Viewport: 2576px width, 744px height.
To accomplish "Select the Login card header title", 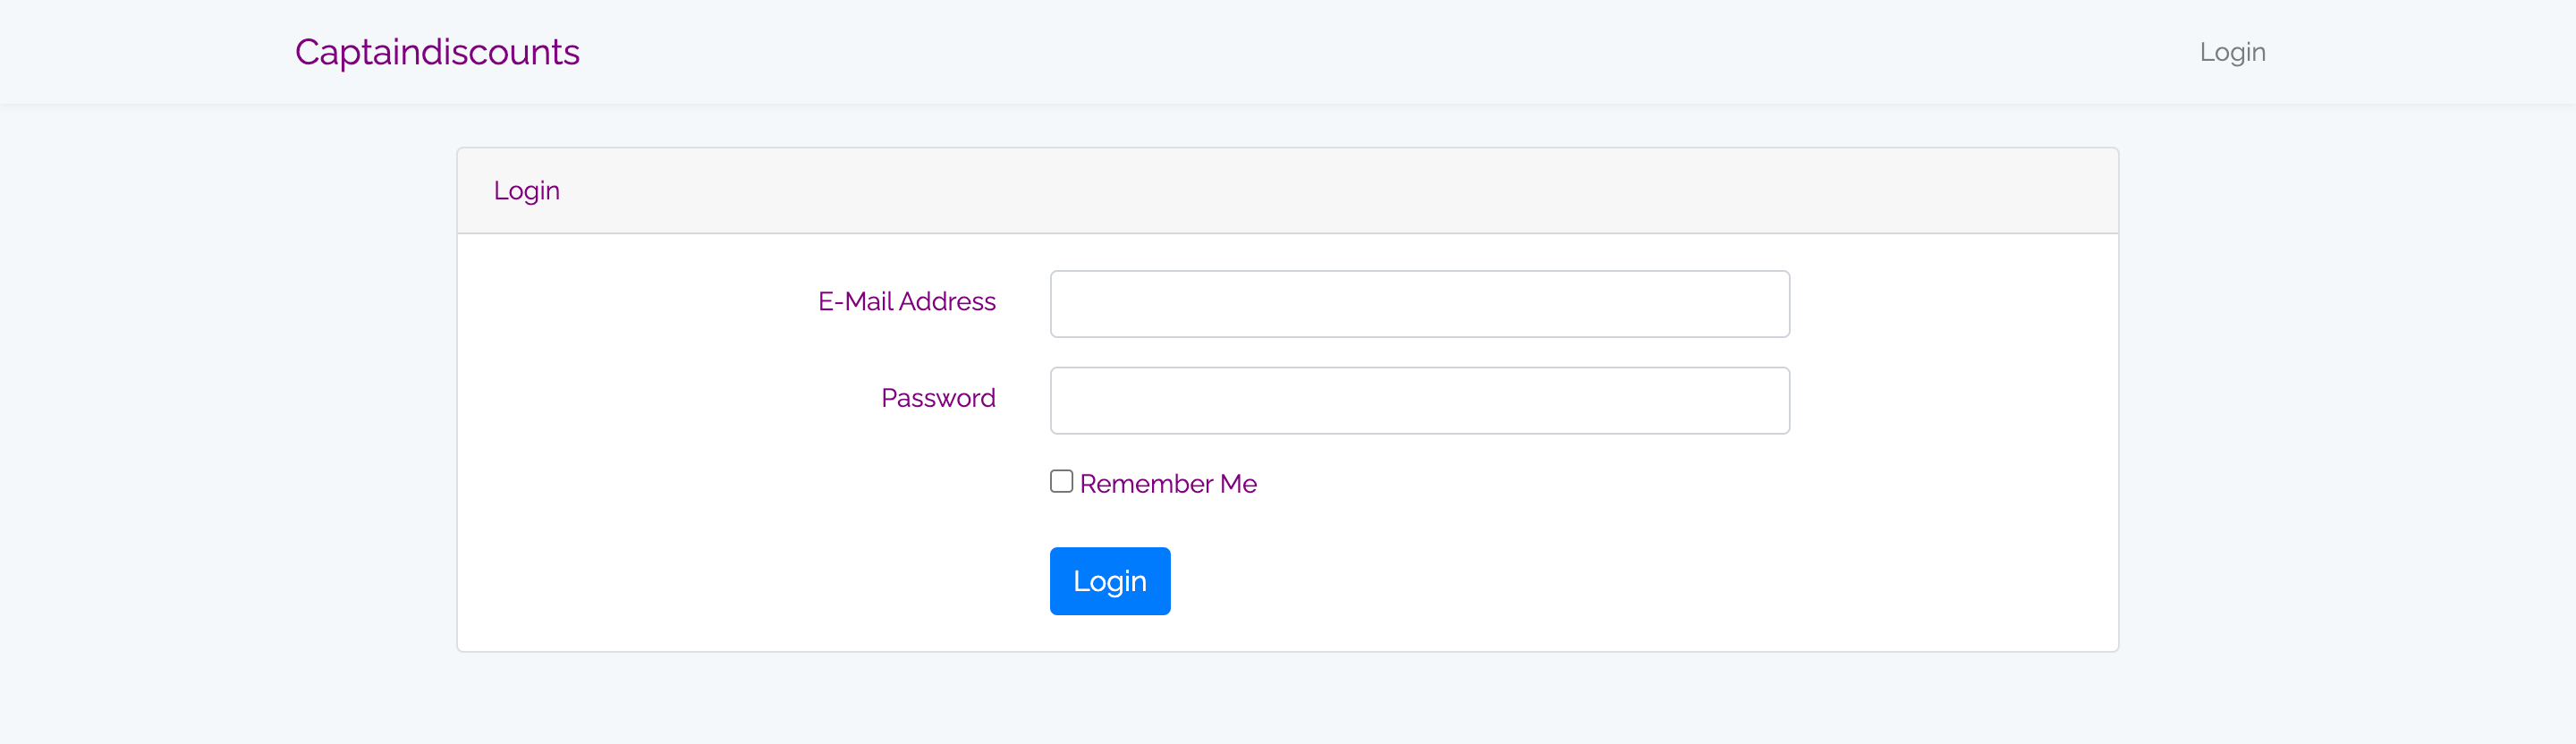I will point(526,191).
